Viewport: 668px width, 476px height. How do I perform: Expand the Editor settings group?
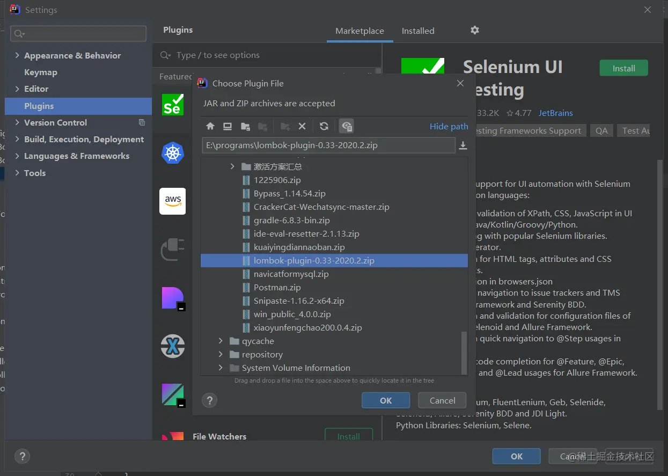(x=17, y=89)
